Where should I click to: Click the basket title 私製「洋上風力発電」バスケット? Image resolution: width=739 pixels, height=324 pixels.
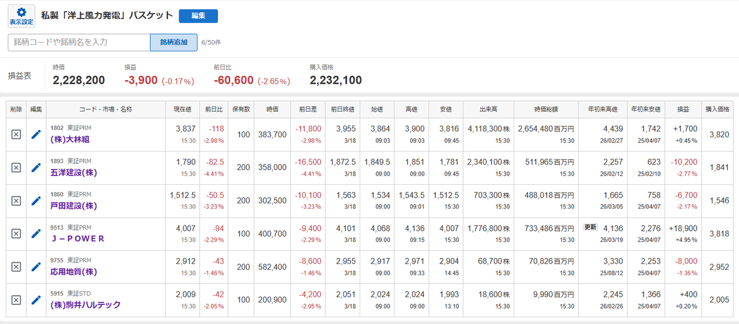[106, 15]
